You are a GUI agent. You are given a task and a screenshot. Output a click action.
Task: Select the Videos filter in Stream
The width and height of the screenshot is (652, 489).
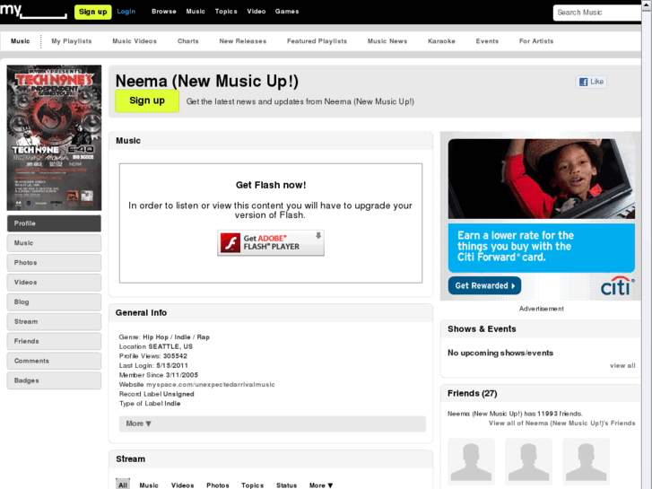pos(183,485)
